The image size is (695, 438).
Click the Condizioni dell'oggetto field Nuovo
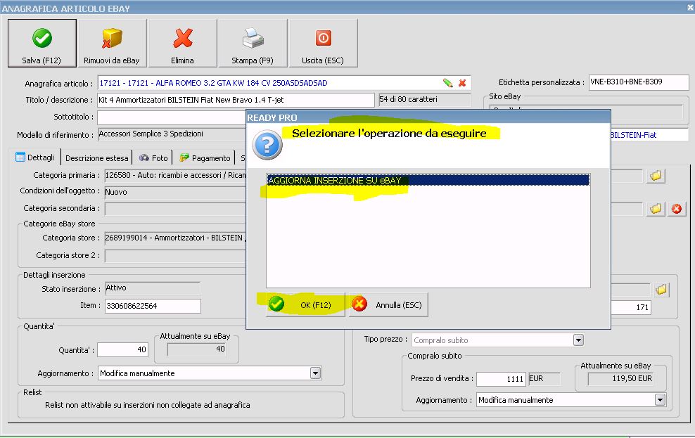[x=176, y=192]
